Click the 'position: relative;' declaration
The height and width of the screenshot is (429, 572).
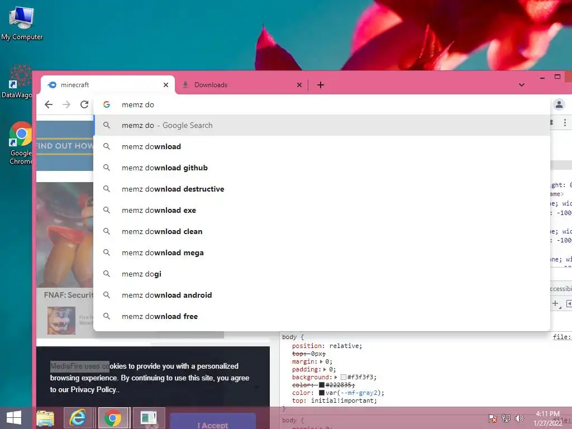pos(327,346)
